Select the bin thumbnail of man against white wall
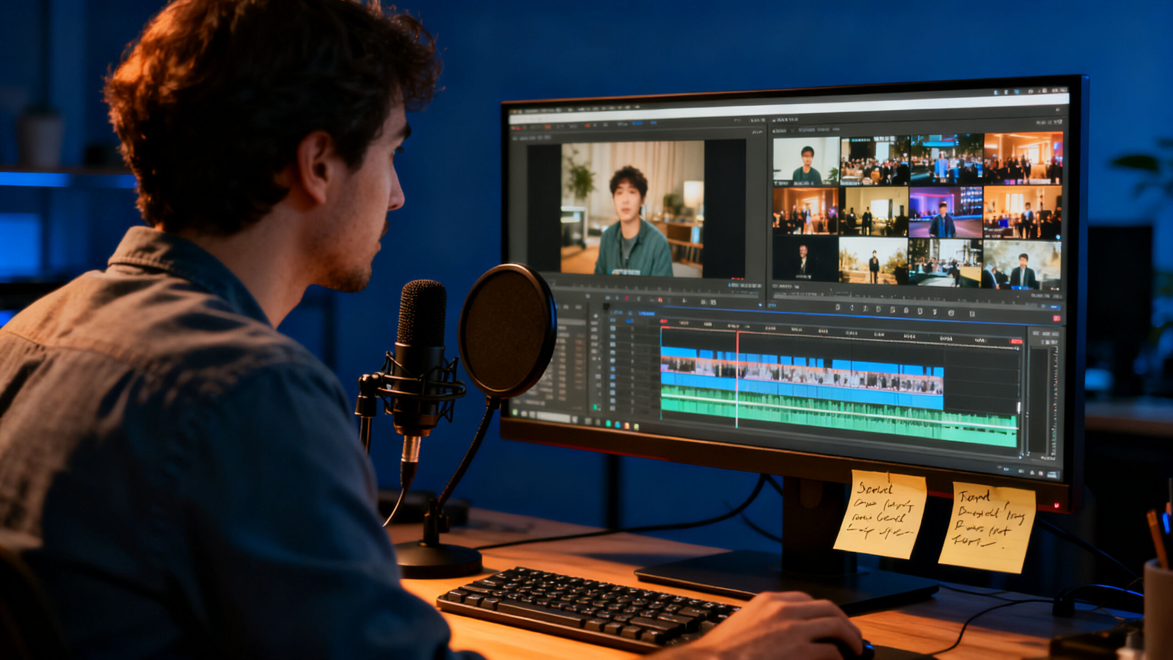 tap(806, 161)
